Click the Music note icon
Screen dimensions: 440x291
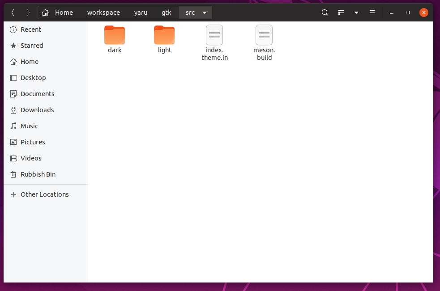click(13, 126)
